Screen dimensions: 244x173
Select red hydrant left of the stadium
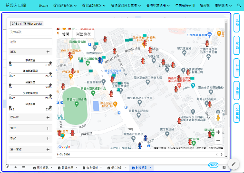click(63, 86)
